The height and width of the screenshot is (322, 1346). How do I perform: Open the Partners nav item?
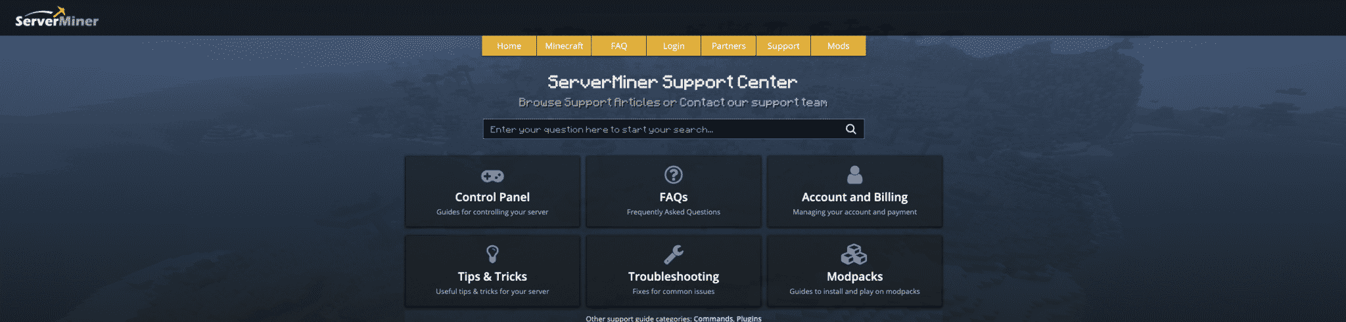(x=728, y=46)
